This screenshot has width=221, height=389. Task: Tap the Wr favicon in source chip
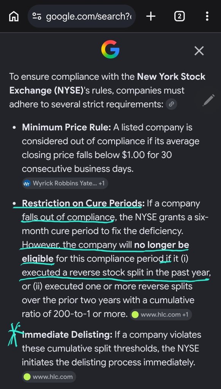(27, 183)
